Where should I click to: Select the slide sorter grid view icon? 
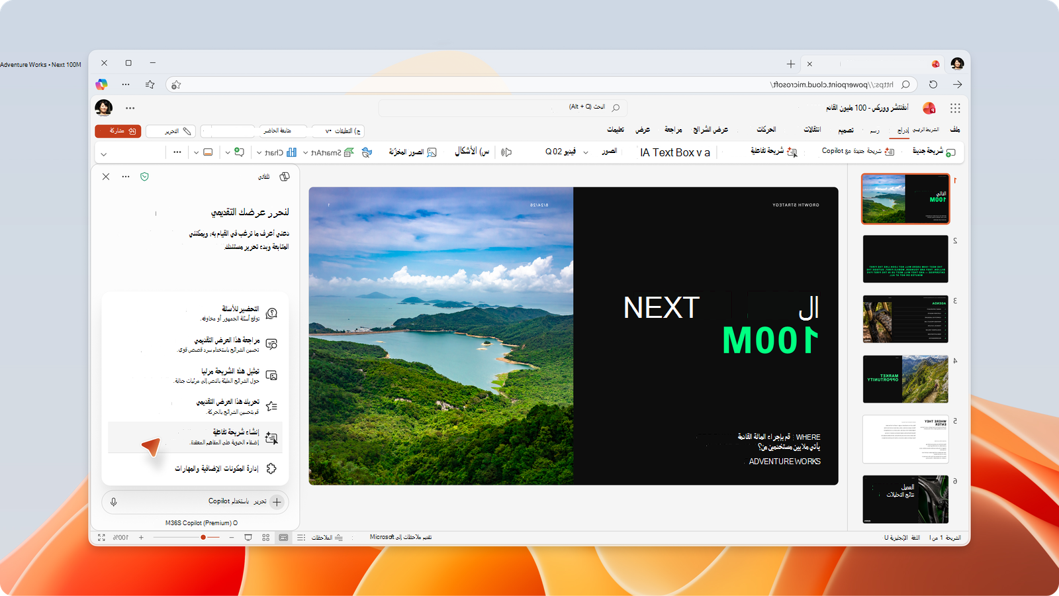click(x=266, y=538)
